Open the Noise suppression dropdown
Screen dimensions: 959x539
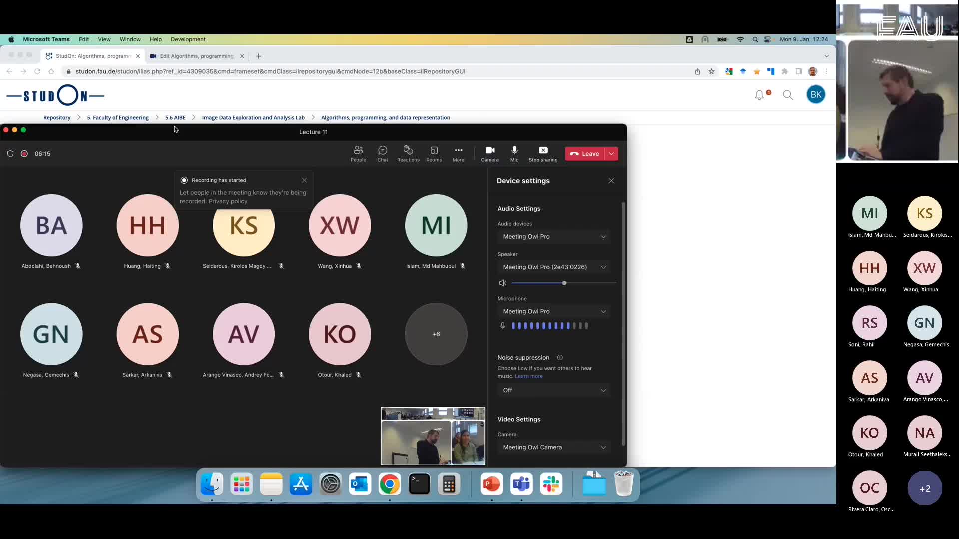point(554,390)
